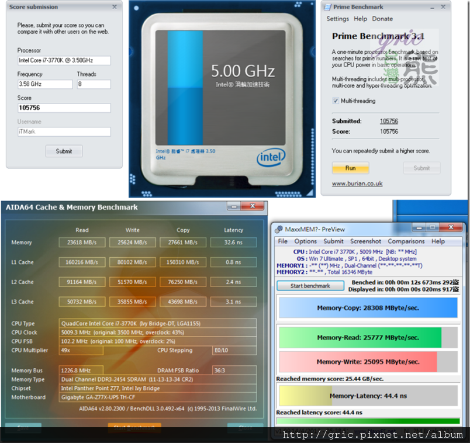Minimize the Prime Benchmark window

432,8
